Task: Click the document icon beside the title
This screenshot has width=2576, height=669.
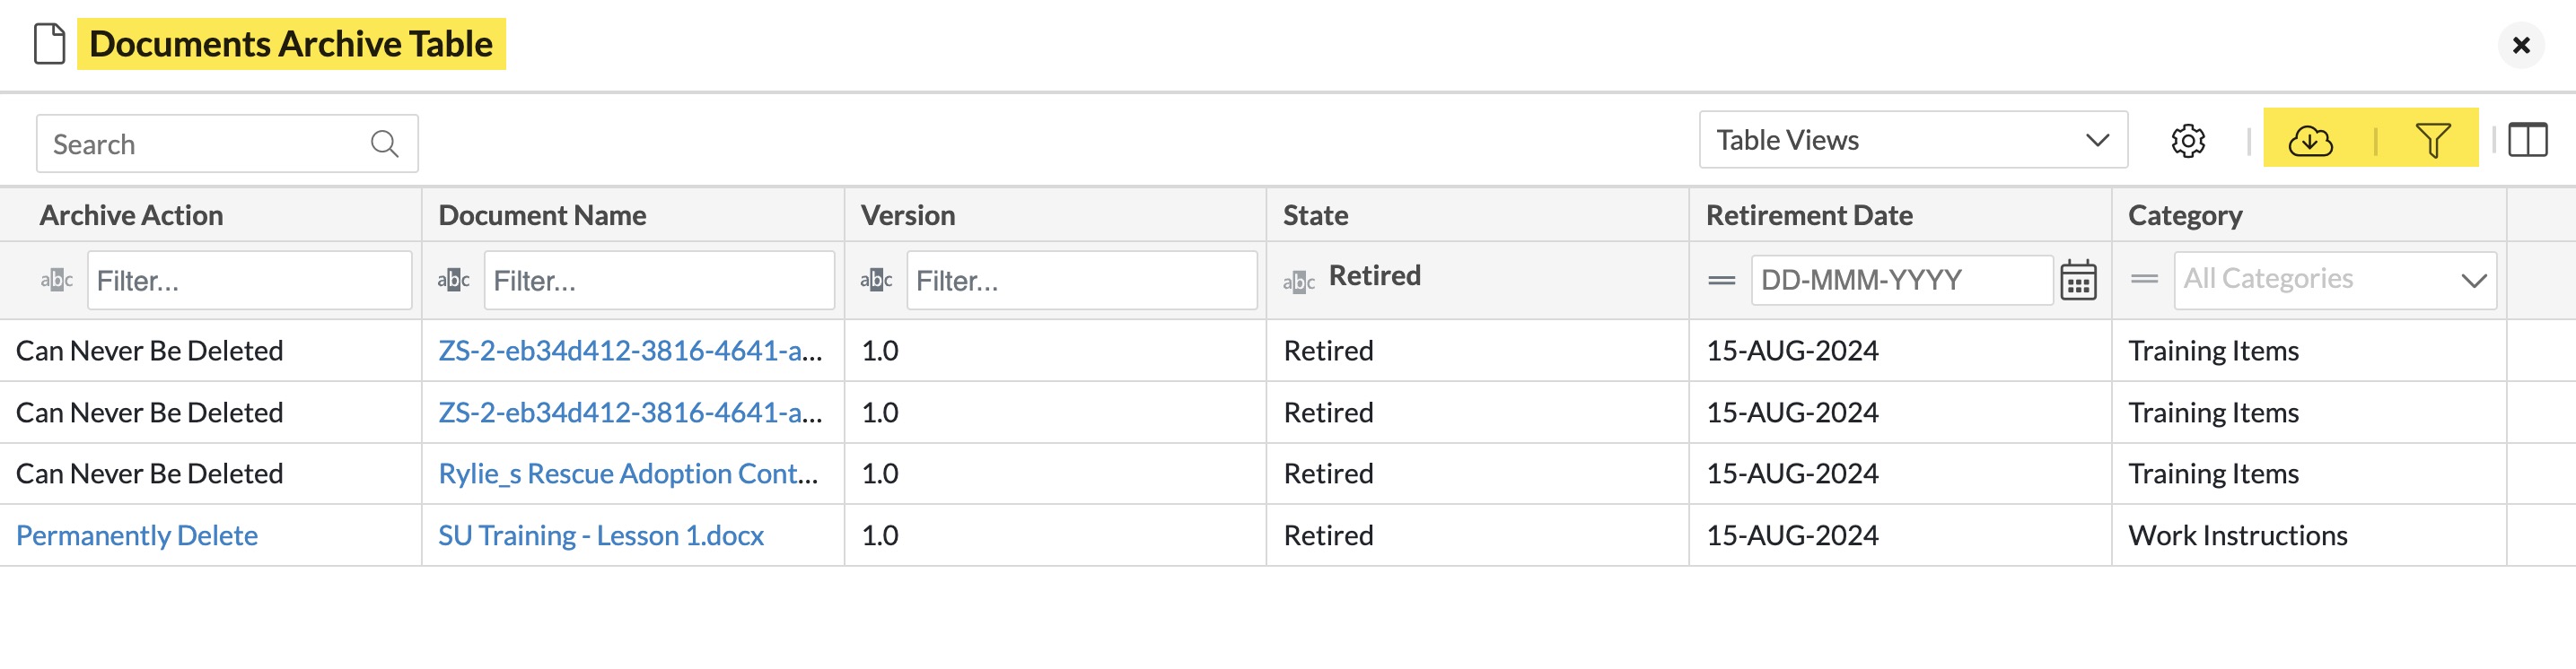Action: point(49,44)
